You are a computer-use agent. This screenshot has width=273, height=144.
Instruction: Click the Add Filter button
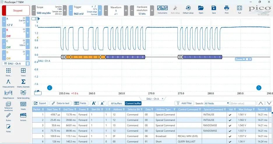click(184, 103)
